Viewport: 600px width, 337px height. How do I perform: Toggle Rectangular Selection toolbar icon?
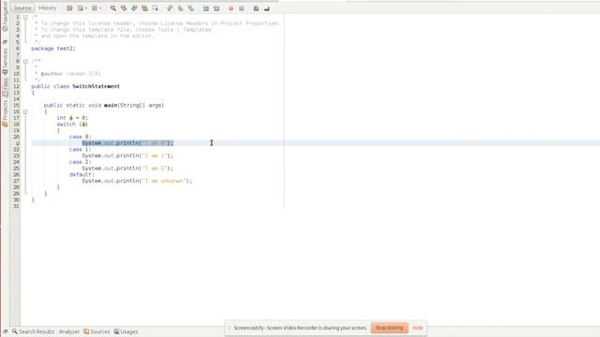[x=155, y=8]
